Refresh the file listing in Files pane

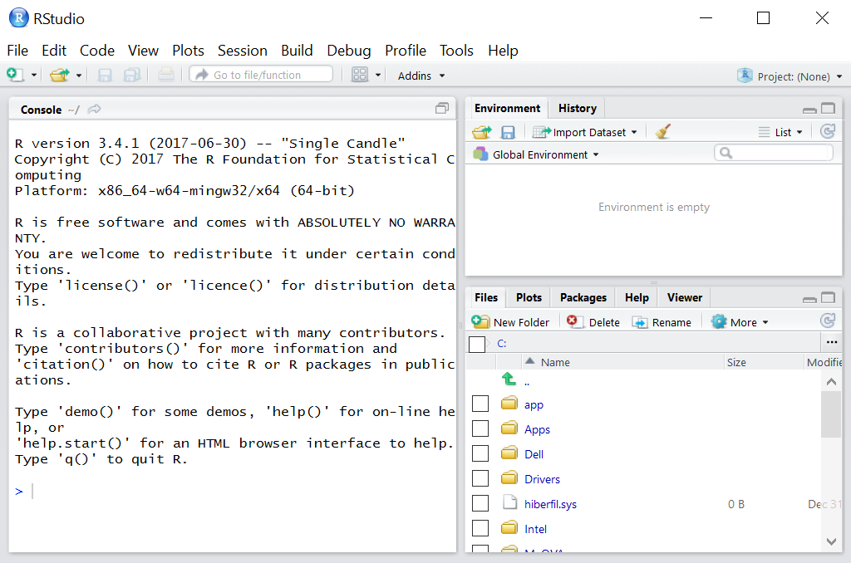[x=828, y=321]
